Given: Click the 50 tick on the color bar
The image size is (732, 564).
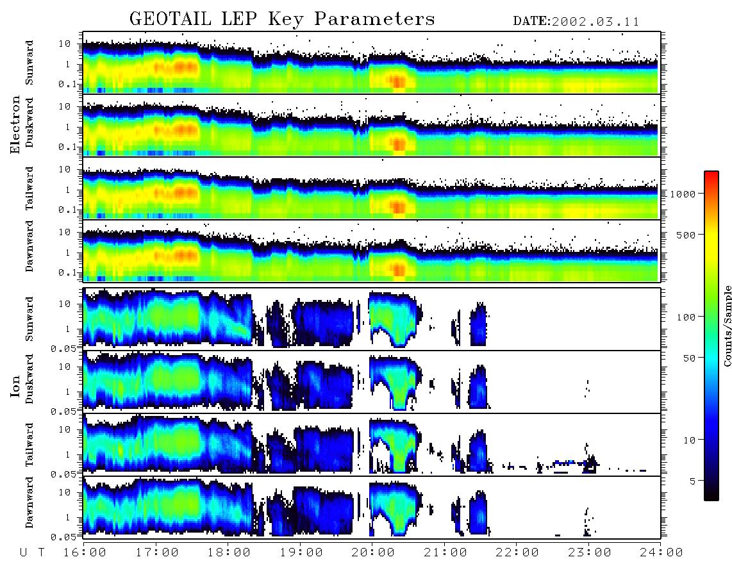Looking at the screenshot, I should (x=690, y=358).
